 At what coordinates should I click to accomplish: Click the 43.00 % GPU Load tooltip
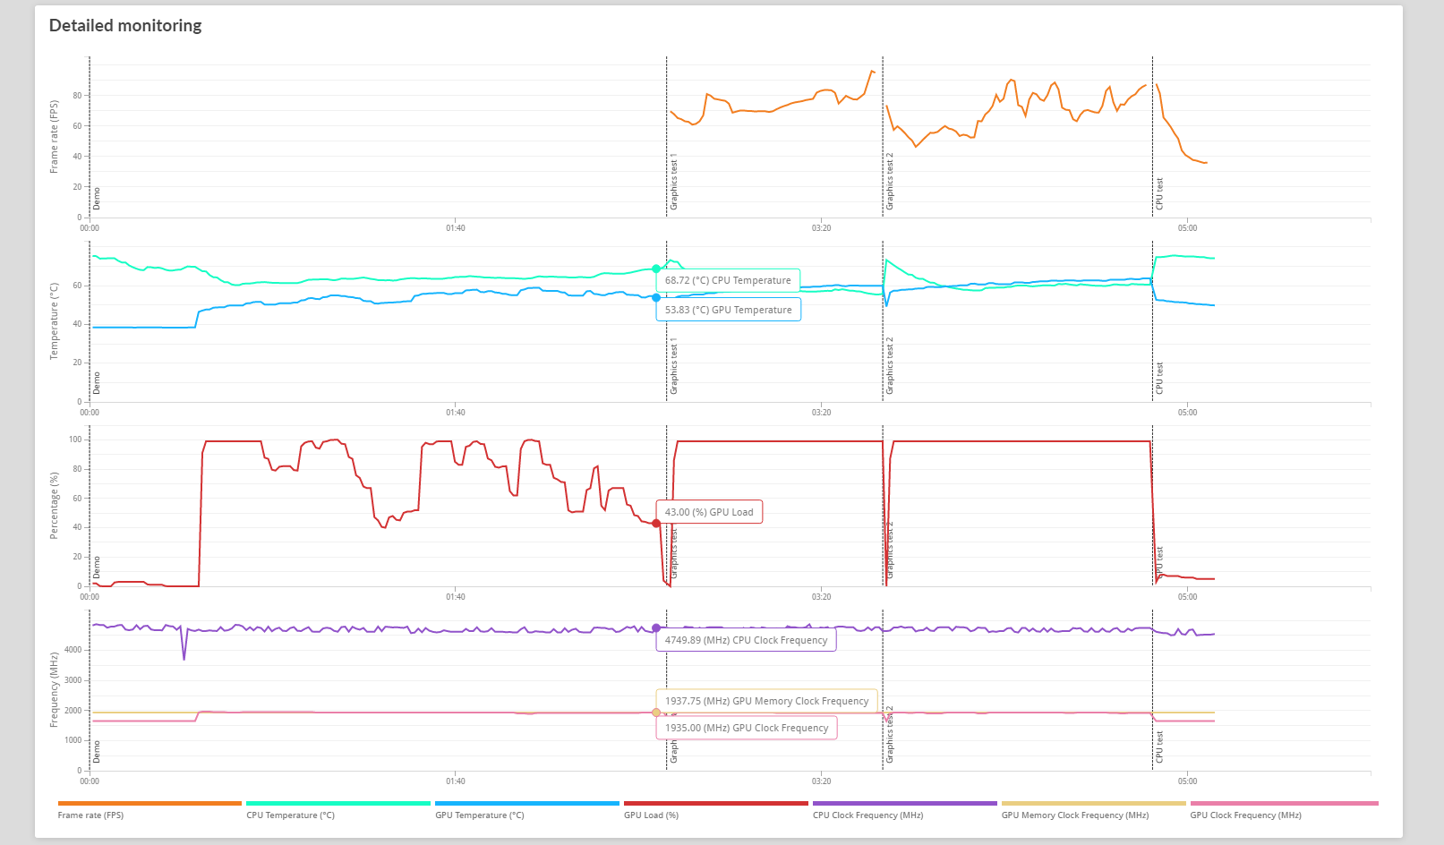tap(709, 512)
